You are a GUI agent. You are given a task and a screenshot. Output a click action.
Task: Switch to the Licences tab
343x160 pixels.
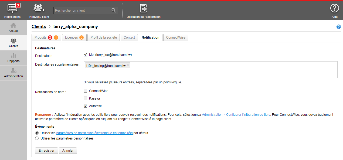click(x=74, y=38)
